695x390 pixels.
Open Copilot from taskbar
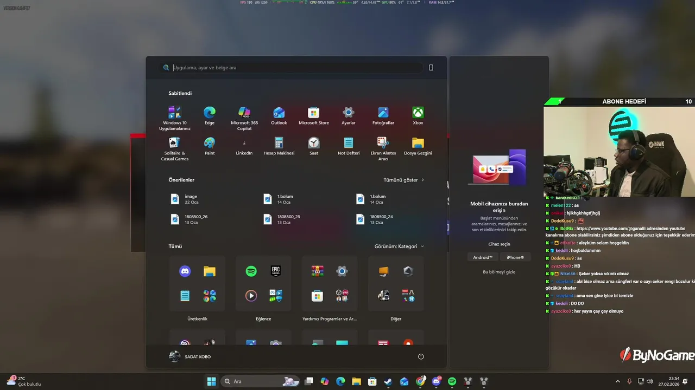[x=325, y=381]
